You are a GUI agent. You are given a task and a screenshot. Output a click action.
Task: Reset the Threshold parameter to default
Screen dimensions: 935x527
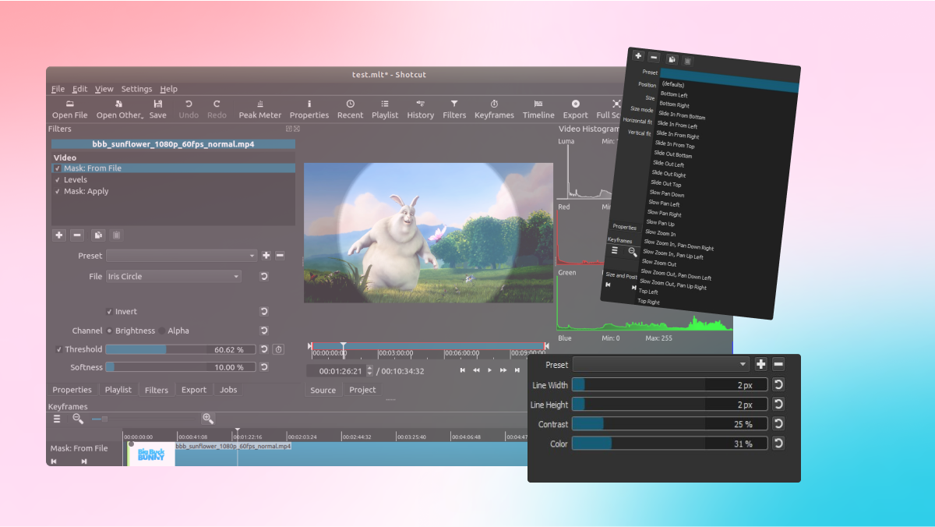click(x=264, y=349)
